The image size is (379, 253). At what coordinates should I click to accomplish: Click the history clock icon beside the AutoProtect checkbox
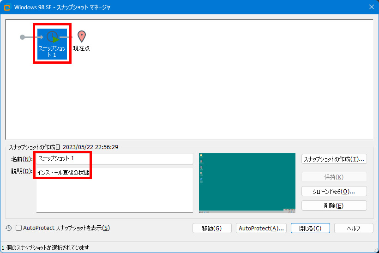[8, 228]
